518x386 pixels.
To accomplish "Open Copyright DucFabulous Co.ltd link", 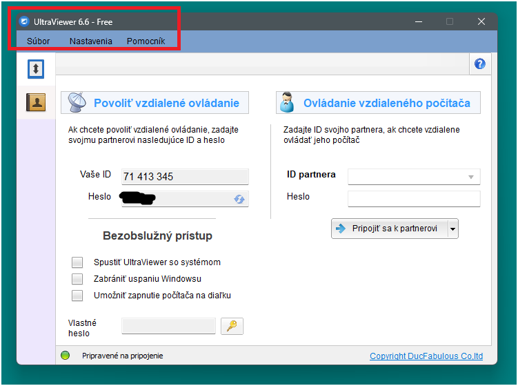I will pyautogui.click(x=426, y=356).
